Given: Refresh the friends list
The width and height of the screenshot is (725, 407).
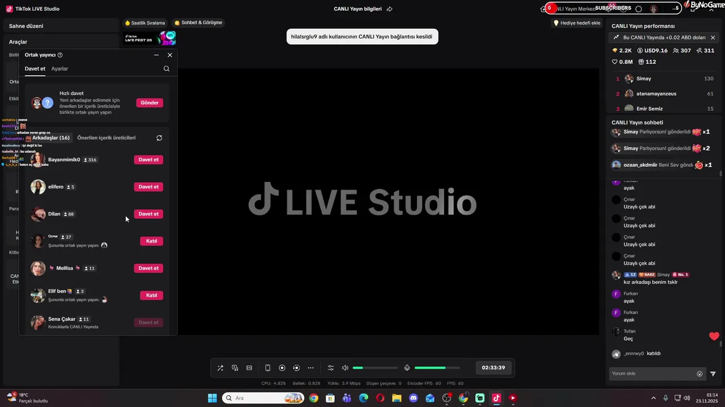Looking at the screenshot, I should tap(159, 138).
